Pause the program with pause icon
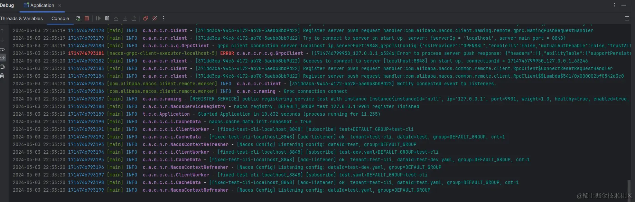This screenshot has height=202, width=635. pos(107,18)
